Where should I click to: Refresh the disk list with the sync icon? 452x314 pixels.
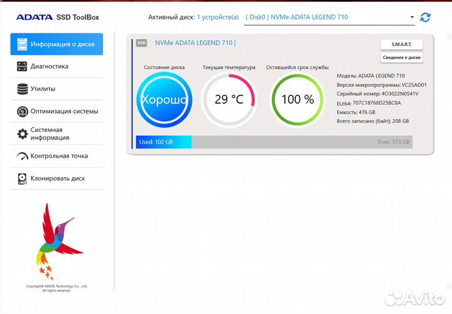(x=426, y=18)
